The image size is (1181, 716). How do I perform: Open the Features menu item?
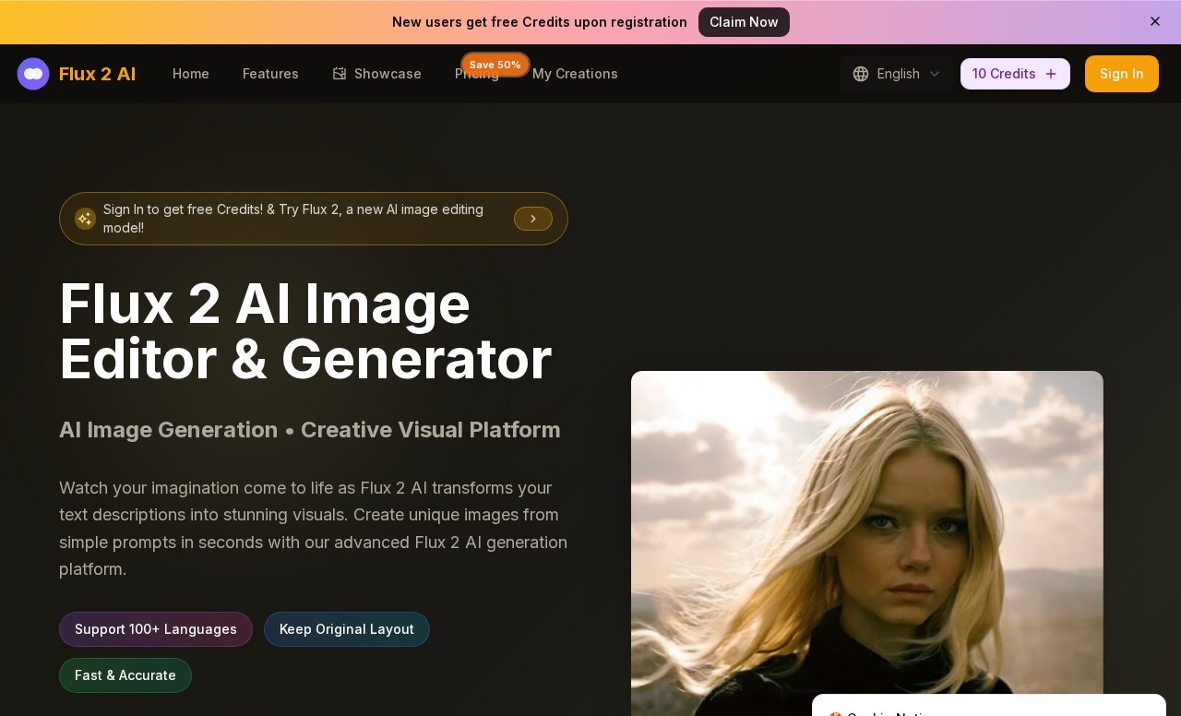coord(270,74)
